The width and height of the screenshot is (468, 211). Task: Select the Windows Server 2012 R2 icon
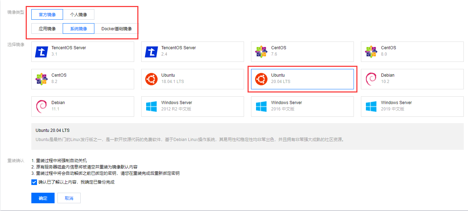151,107
